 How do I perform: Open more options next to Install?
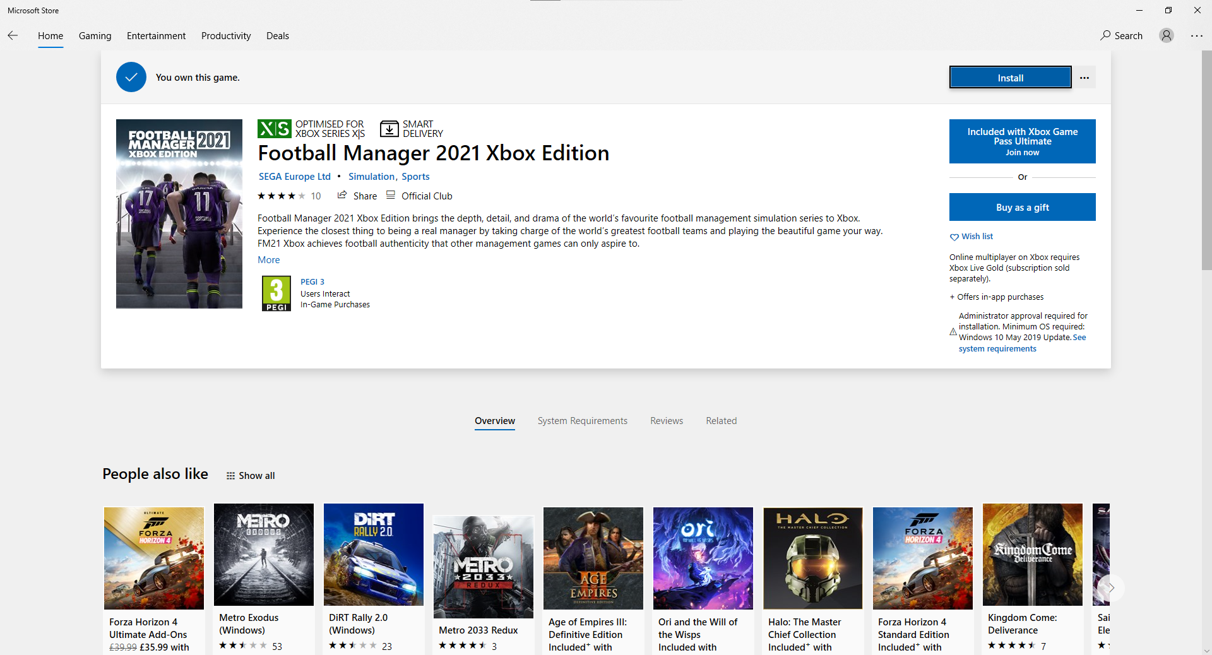click(x=1084, y=78)
